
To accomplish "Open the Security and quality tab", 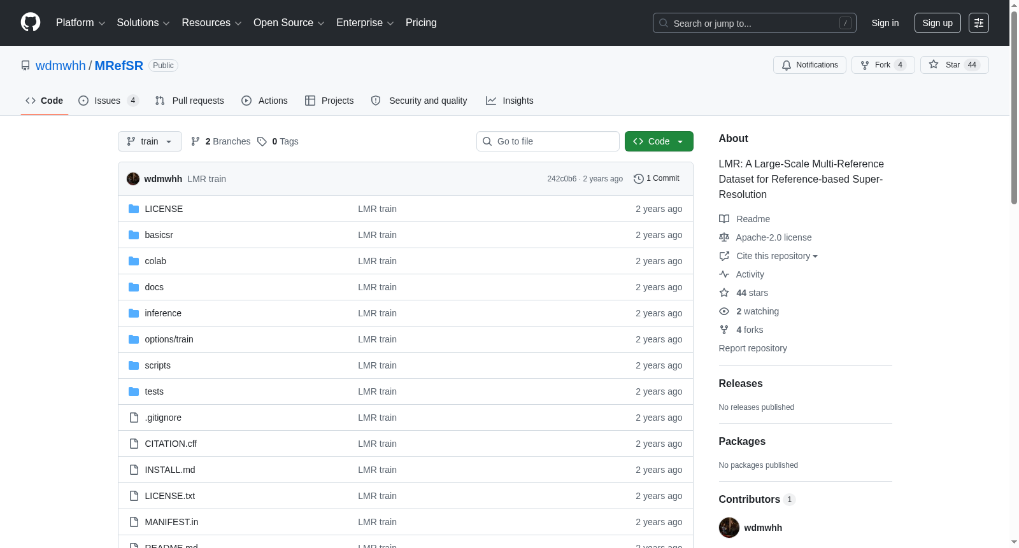I will (x=419, y=101).
